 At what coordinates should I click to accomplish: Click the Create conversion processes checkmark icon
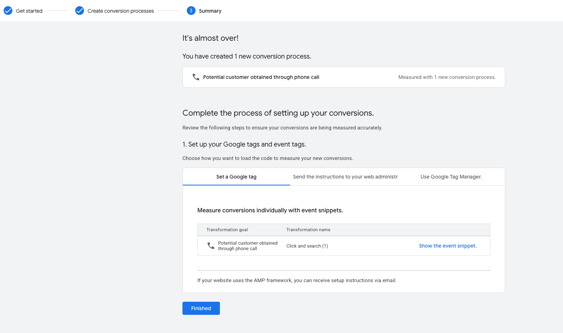[80, 11]
